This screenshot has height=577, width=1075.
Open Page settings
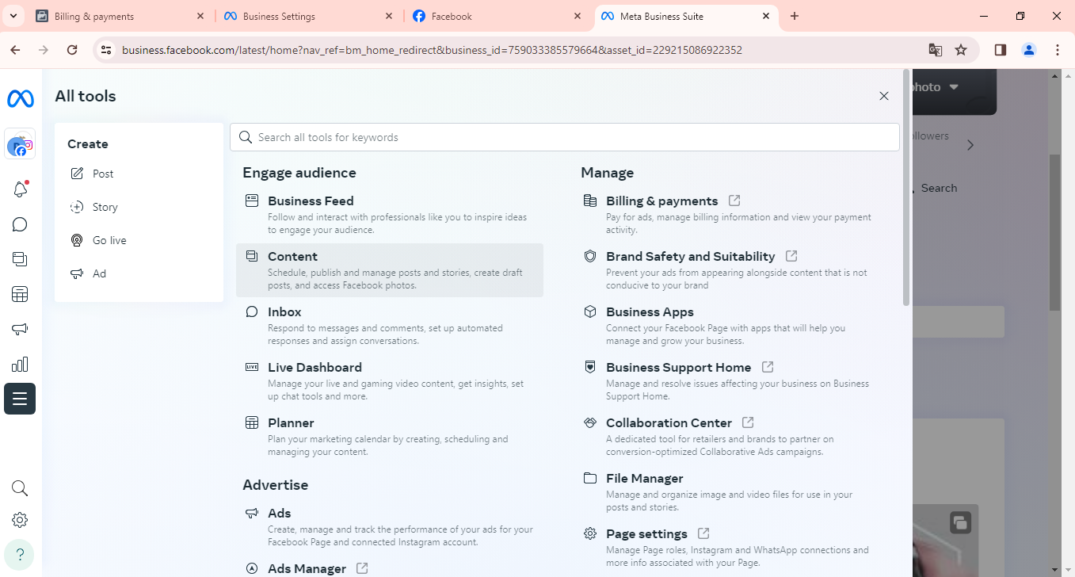728,548
